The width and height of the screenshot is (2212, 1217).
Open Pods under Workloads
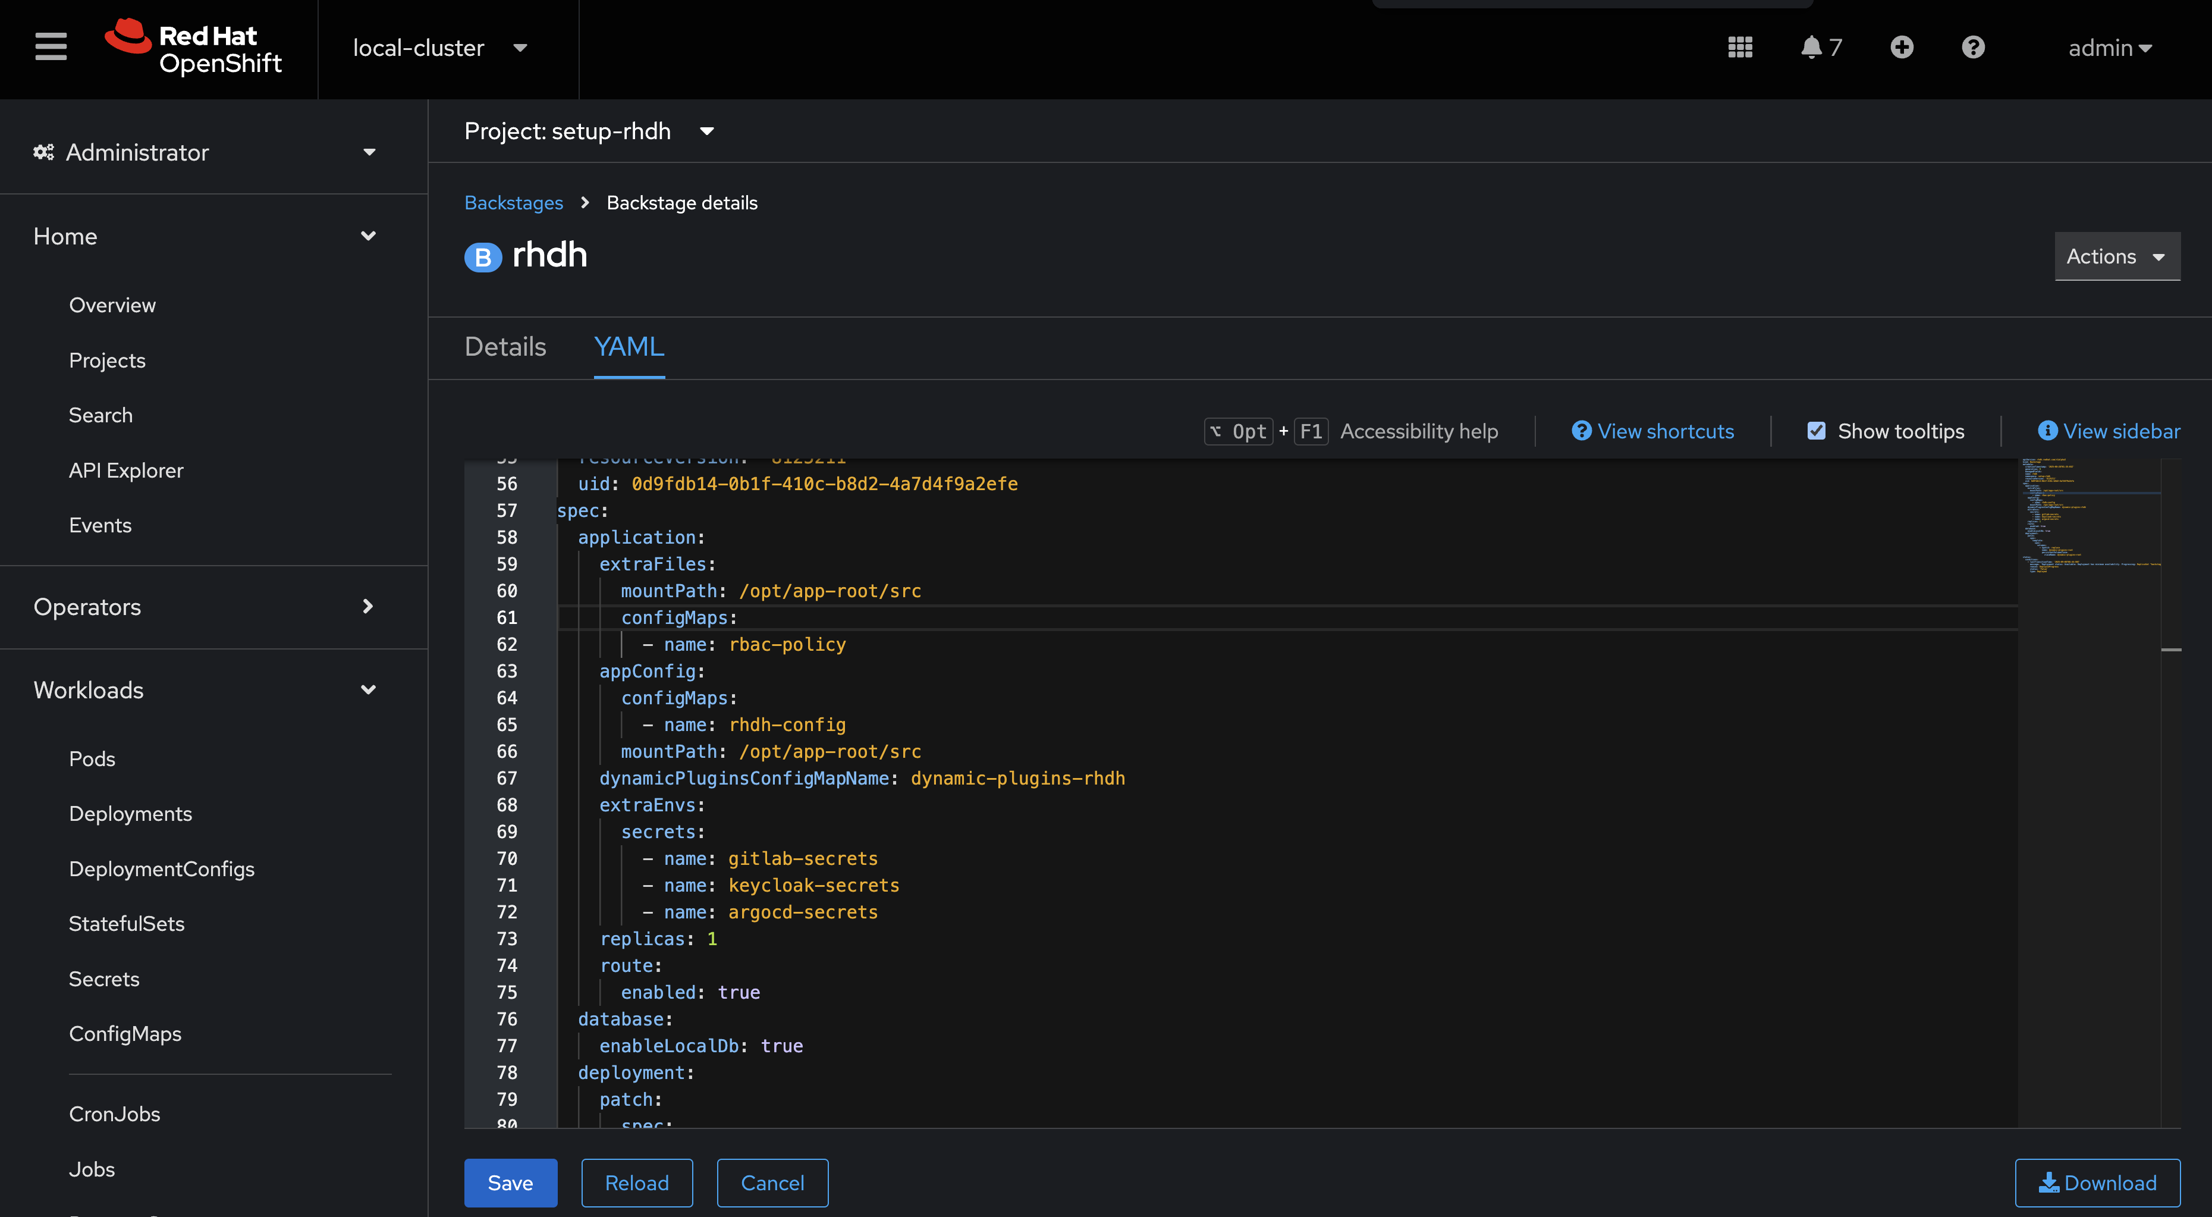click(x=92, y=758)
